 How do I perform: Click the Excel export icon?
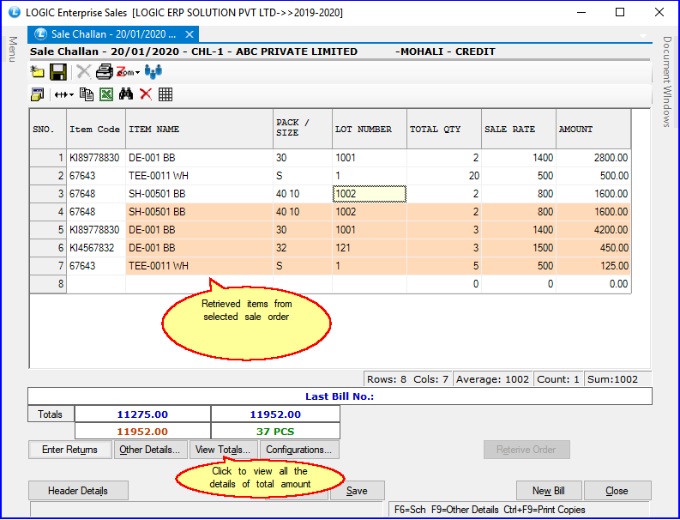pyautogui.click(x=106, y=94)
